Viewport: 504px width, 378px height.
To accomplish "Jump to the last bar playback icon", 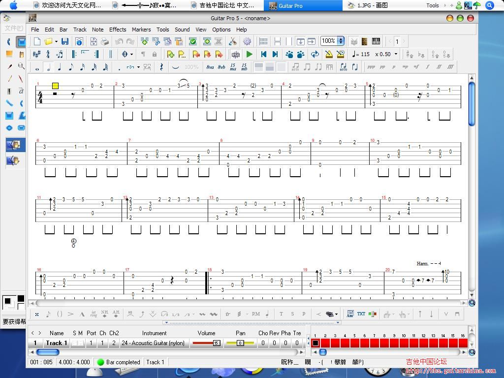I will [275, 54].
